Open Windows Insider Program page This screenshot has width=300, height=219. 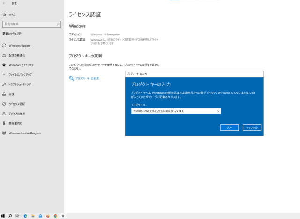click(x=24, y=133)
